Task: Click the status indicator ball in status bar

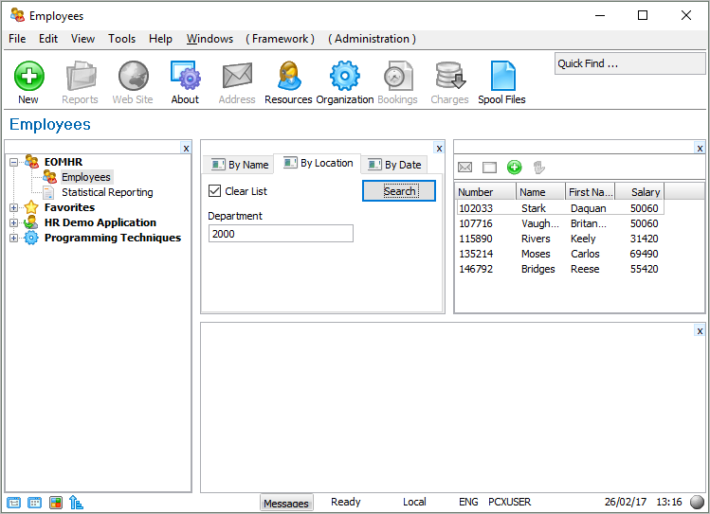Action: tap(697, 503)
